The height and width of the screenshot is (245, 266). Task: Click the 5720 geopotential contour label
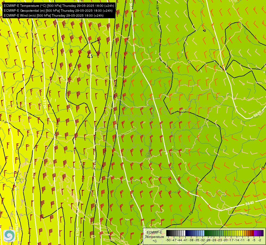(45, 104)
